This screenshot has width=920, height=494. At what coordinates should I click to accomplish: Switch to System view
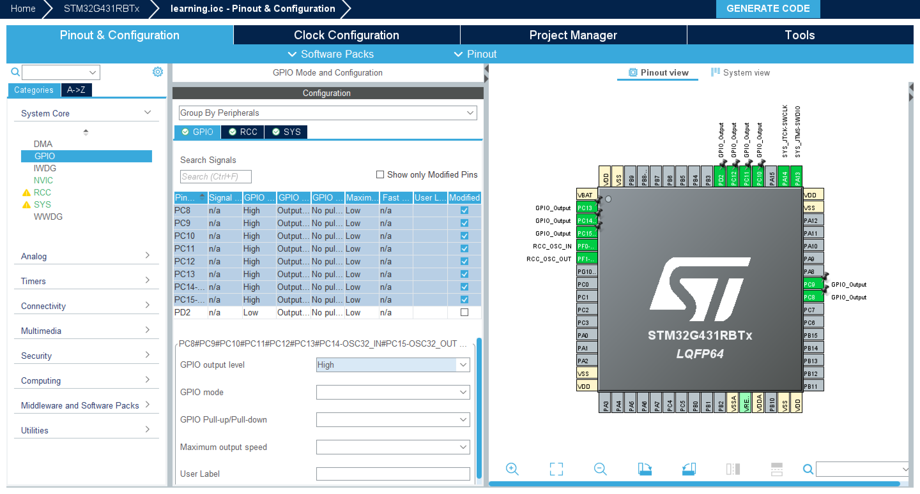(740, 72)
